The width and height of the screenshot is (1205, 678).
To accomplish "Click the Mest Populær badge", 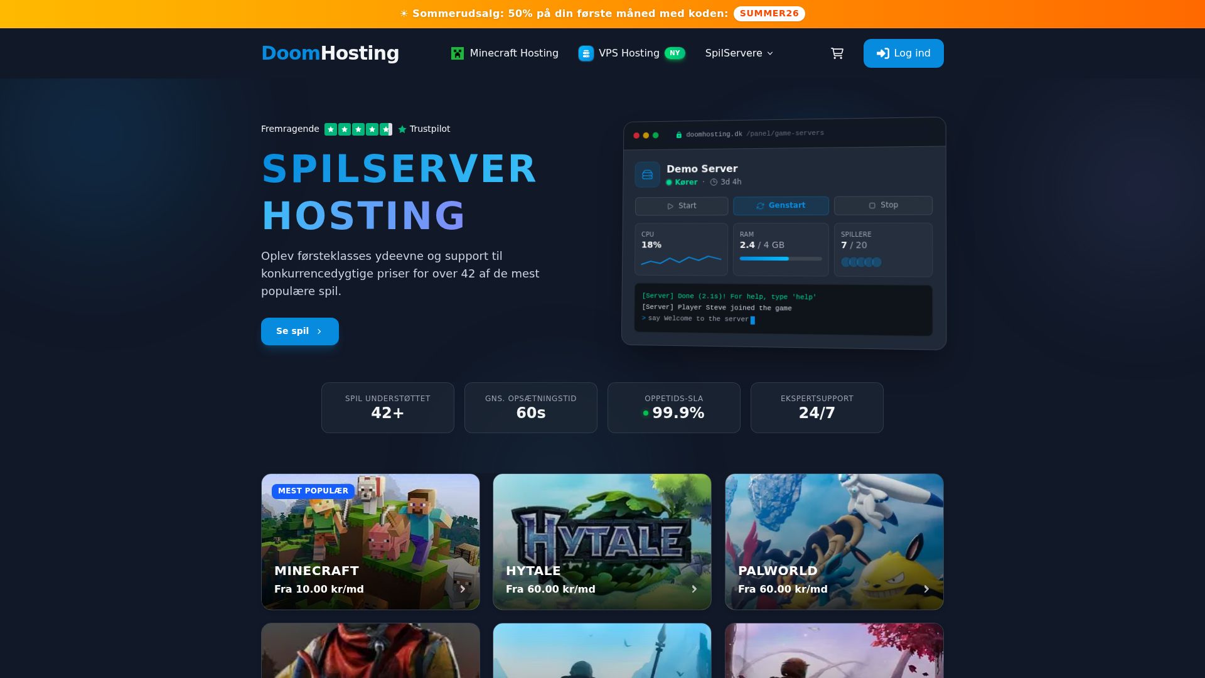I will click(313, 491).
